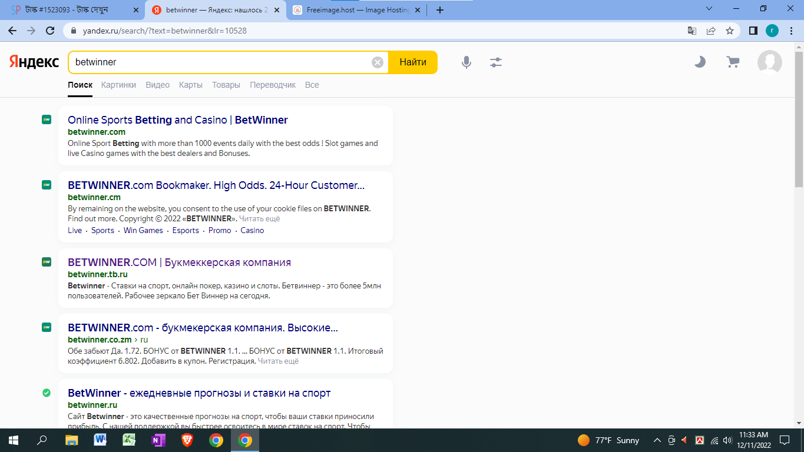This screenshot has height=452, width=804.
Task: Select the Поиск search tab
Action: [80, 85]
